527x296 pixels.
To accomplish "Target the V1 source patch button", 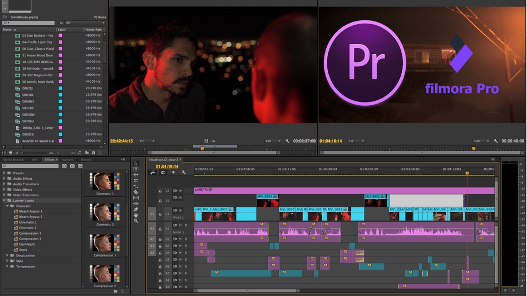I will pyautogui.click(x=152, y=214).
